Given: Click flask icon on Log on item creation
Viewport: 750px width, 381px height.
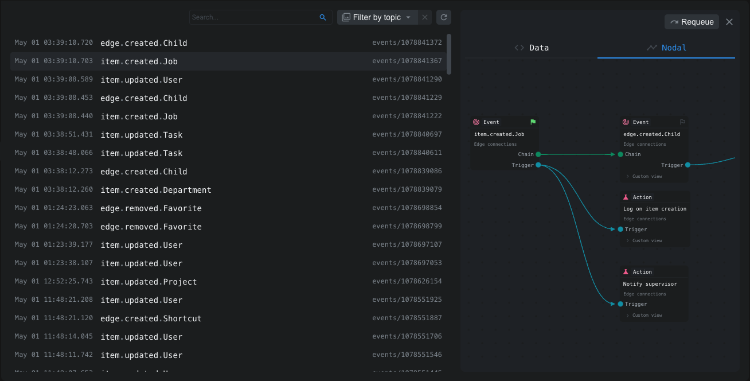Looking at the screenshot, I should [626, 197].
